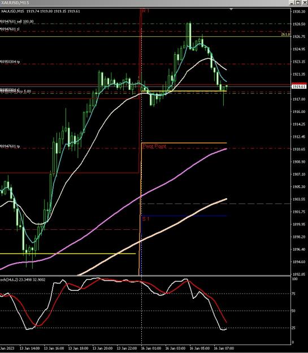Select the 88947681 tp label near 1910
The width and height of the screenshot is (308, 353).
pyautogui.click(x=10, y=146)
